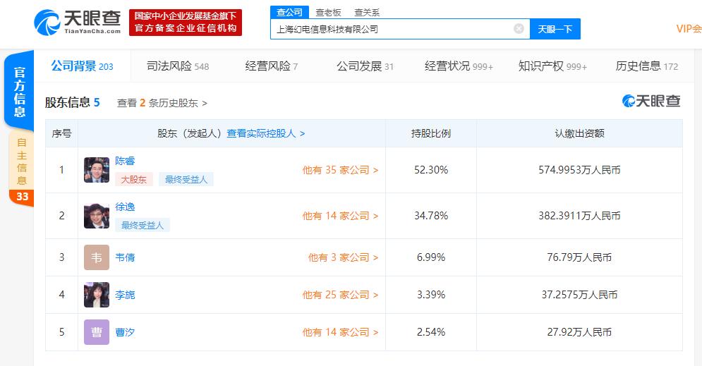
Task: Switch to the 查老板 search tab
Action: (x=329, y=12)
